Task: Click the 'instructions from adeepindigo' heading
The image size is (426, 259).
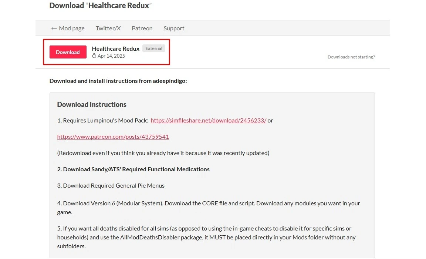Action: click(118, 81)
